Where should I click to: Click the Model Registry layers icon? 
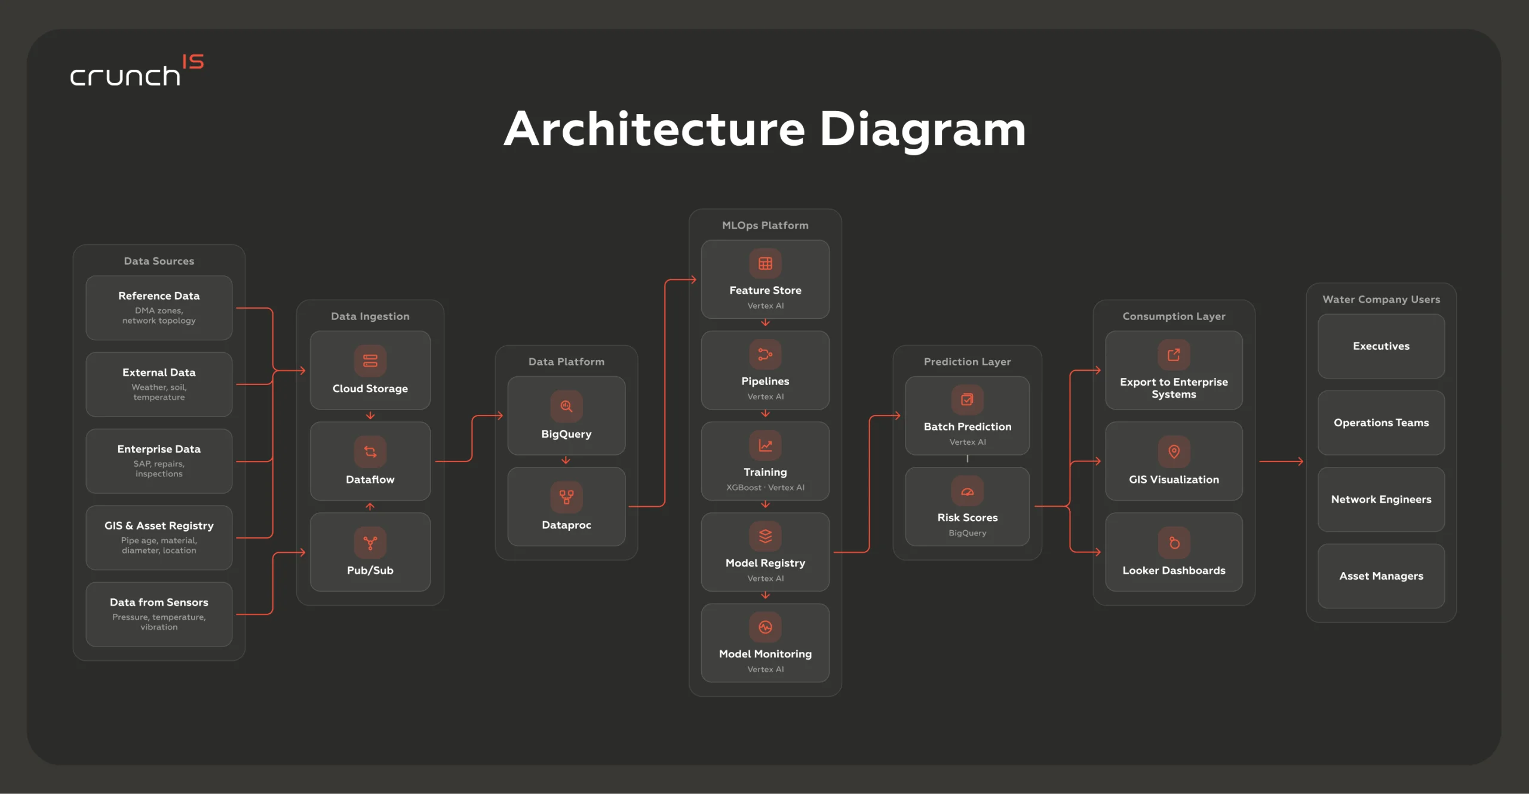tap(765, 536)
